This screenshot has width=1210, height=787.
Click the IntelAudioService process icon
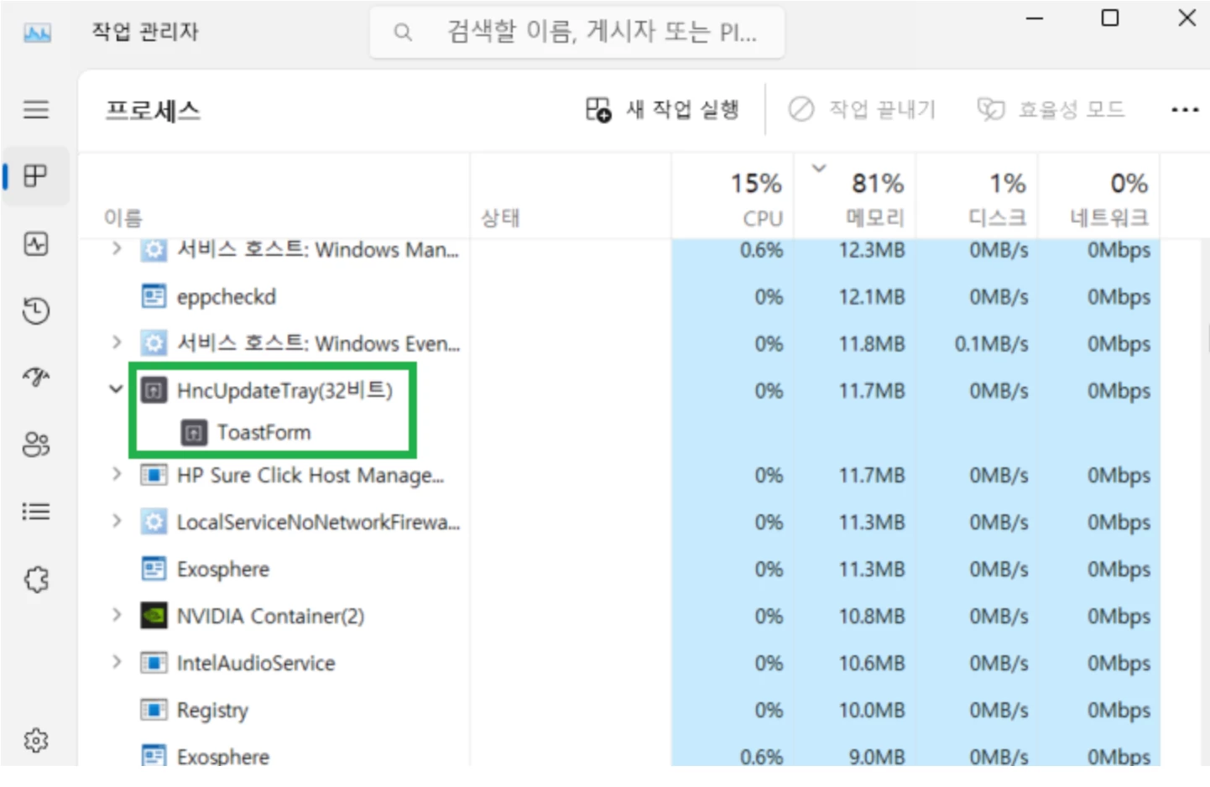(154, 663)
